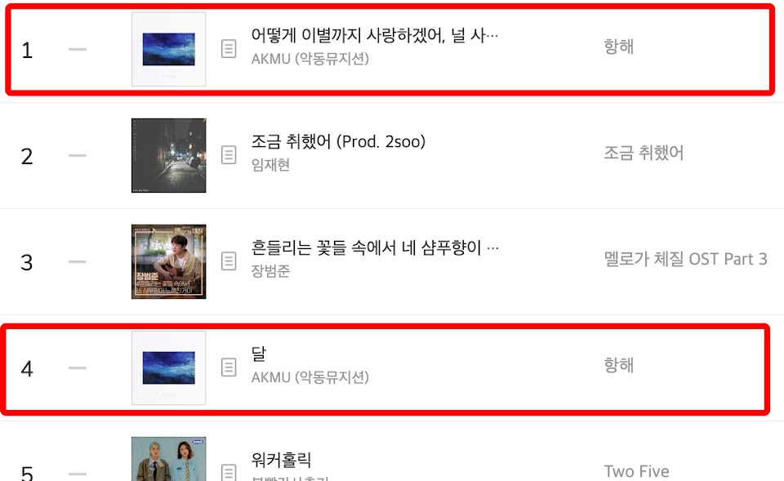The width and height of the screenshot is (784, 481).
Task: Open lyrics icon for 조금 취했어
Action: (229, 155)
